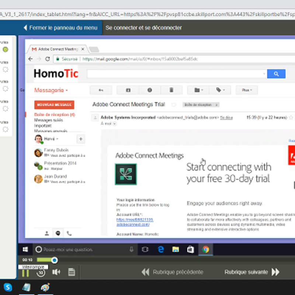Go to Rubrique précédente
The height and width of the screenshot is (295, 295).
click(x=172, y=272)
